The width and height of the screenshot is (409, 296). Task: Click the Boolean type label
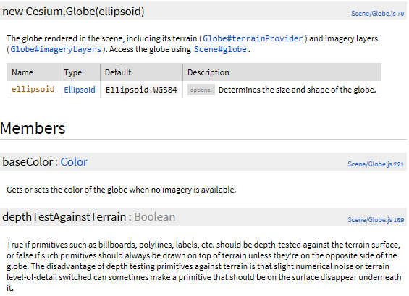[x=154, y=217]
